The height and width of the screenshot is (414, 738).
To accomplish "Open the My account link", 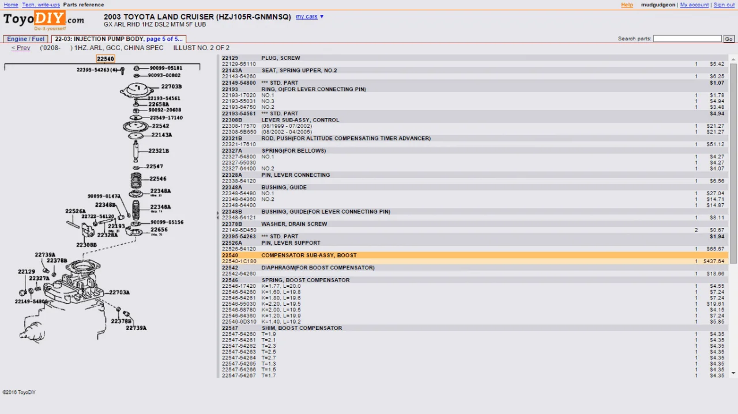I will [x=694, y=5].
